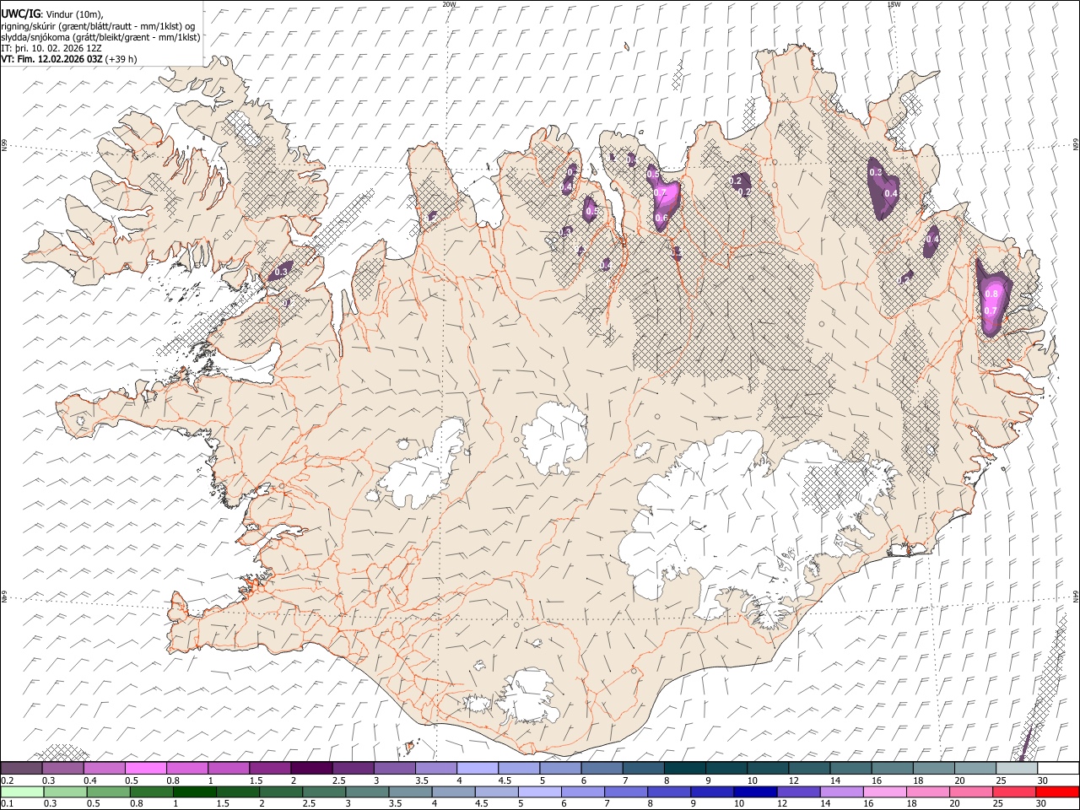
Task: Select the pale green 0.1–0.3 swatch in lower legend
Action: [x=22, y=791]
